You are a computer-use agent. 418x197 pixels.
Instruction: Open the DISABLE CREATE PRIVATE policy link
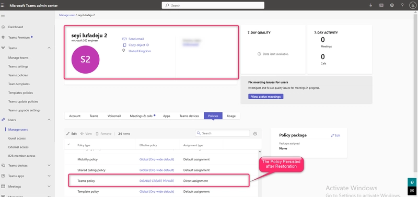click(157, 181)
